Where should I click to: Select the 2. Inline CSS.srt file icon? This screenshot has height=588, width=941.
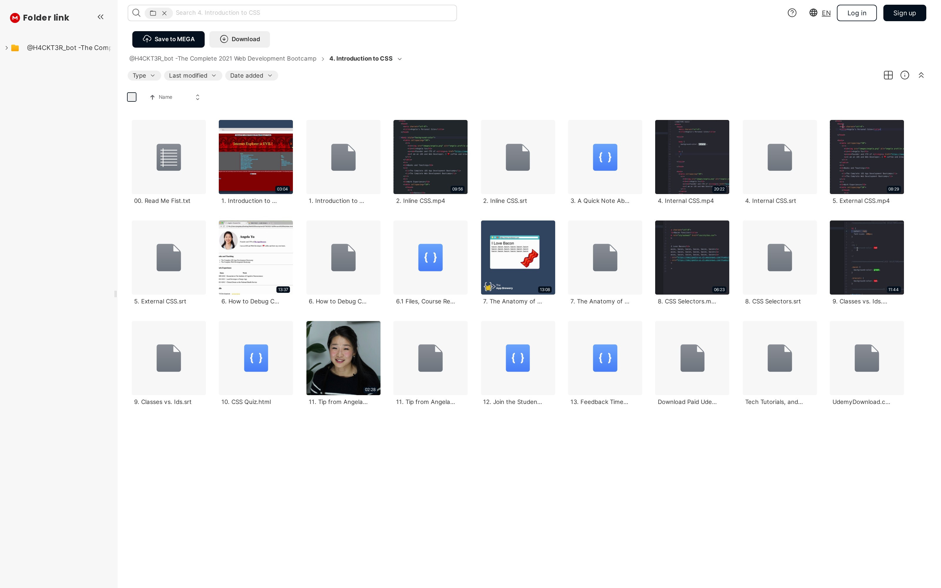coord(518,157)
